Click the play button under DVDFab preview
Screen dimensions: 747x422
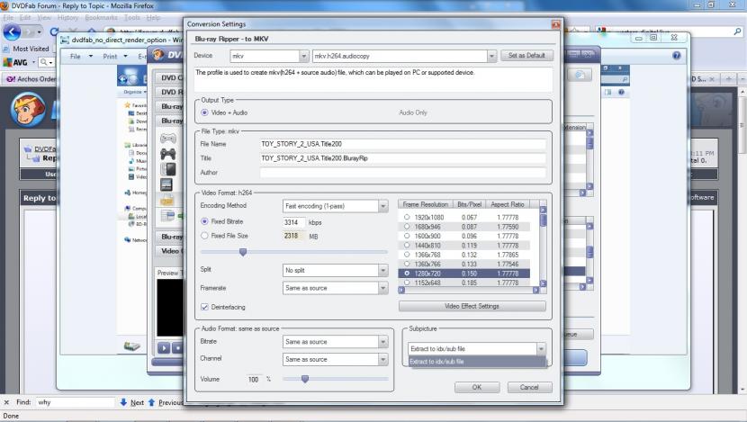pos(164,348)
